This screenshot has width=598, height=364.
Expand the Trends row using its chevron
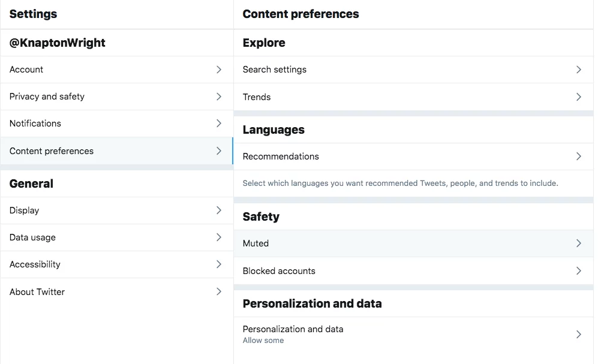pos(579,97)
